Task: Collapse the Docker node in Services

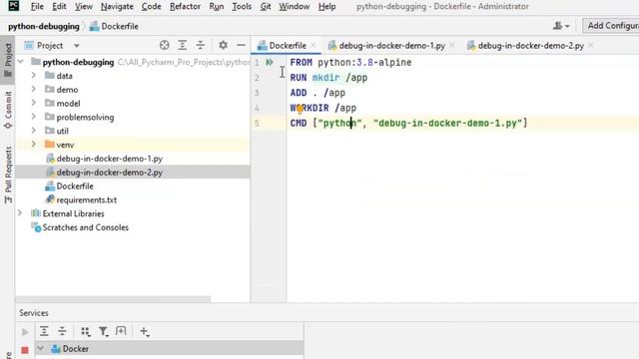Action: tap(40, 348)
